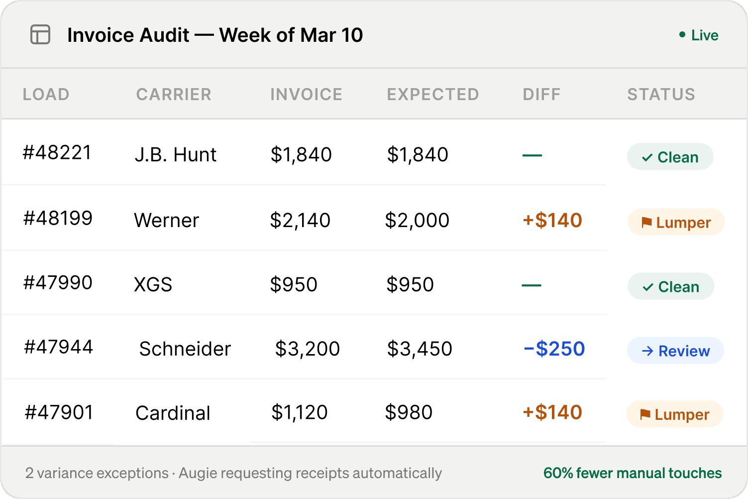Screen dimensions: 748x499
Task: Open load #48221 link
Action: [x=57, y=152]
